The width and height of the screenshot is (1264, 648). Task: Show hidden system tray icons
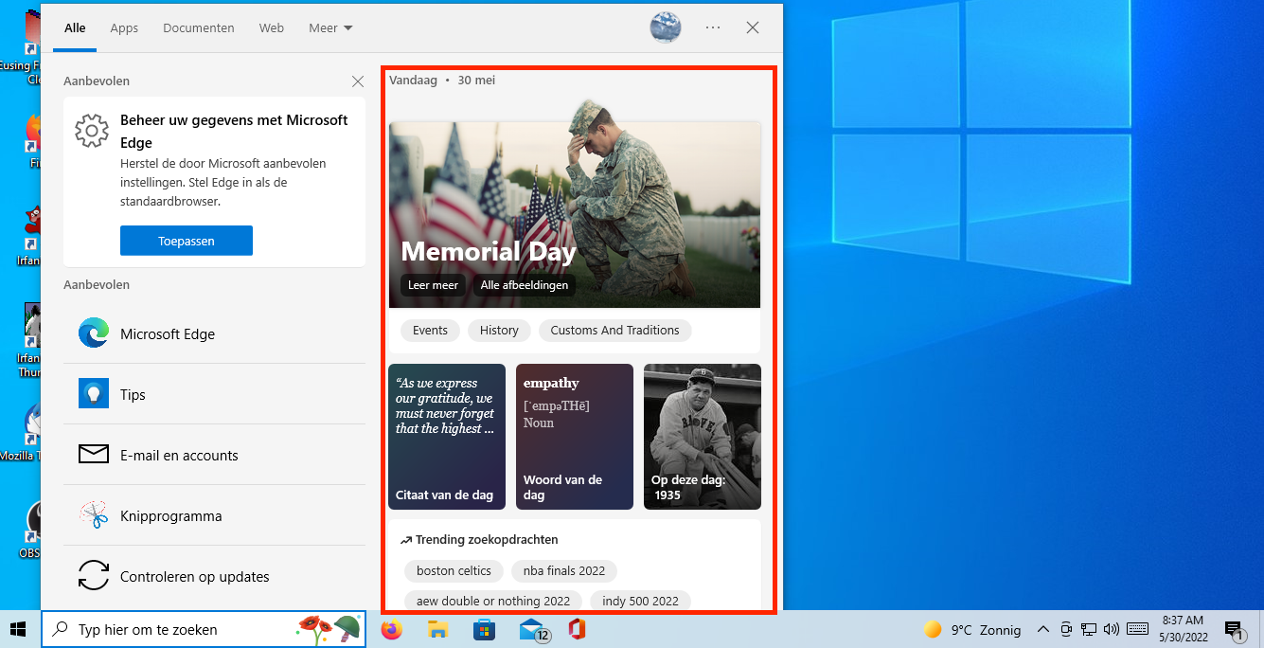click(1043, 629)
